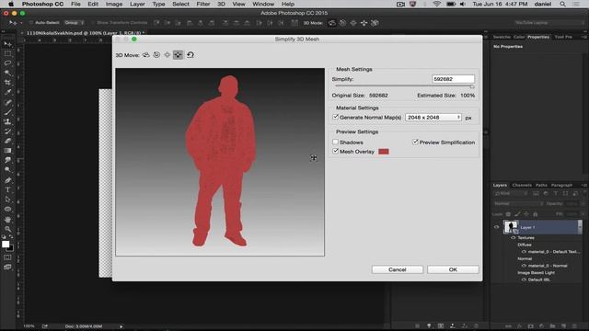
Task: Select the History Brush tool
Action: [x=7, y=131]
